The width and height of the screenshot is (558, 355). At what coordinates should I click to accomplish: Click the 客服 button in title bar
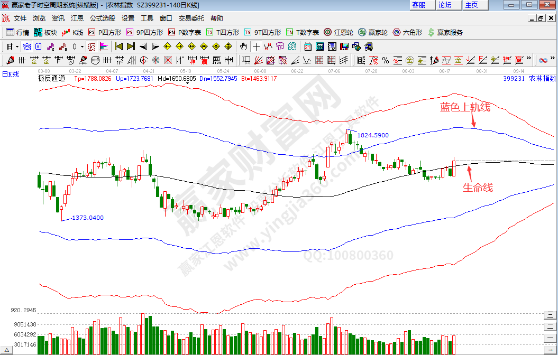pyautogui.click(x=419, y=5)
